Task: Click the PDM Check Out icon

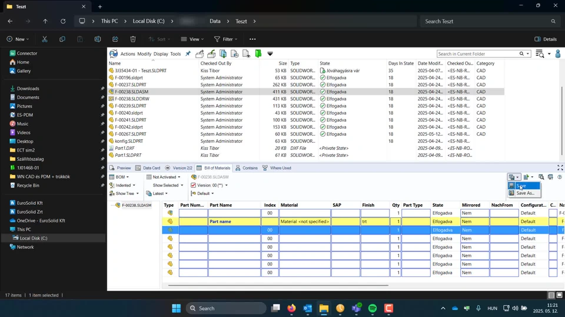Action: click(200, 54)
